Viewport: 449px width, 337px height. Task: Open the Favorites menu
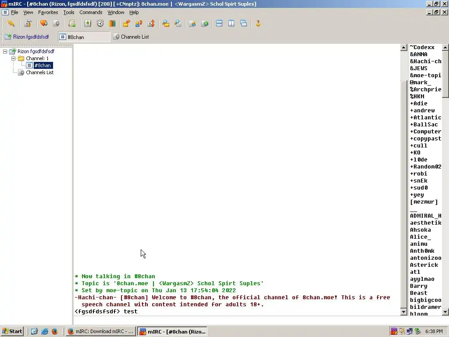pyautogui.click(x=48, y=12)
